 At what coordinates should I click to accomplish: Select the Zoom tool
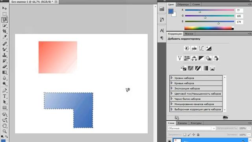(4, 131)
